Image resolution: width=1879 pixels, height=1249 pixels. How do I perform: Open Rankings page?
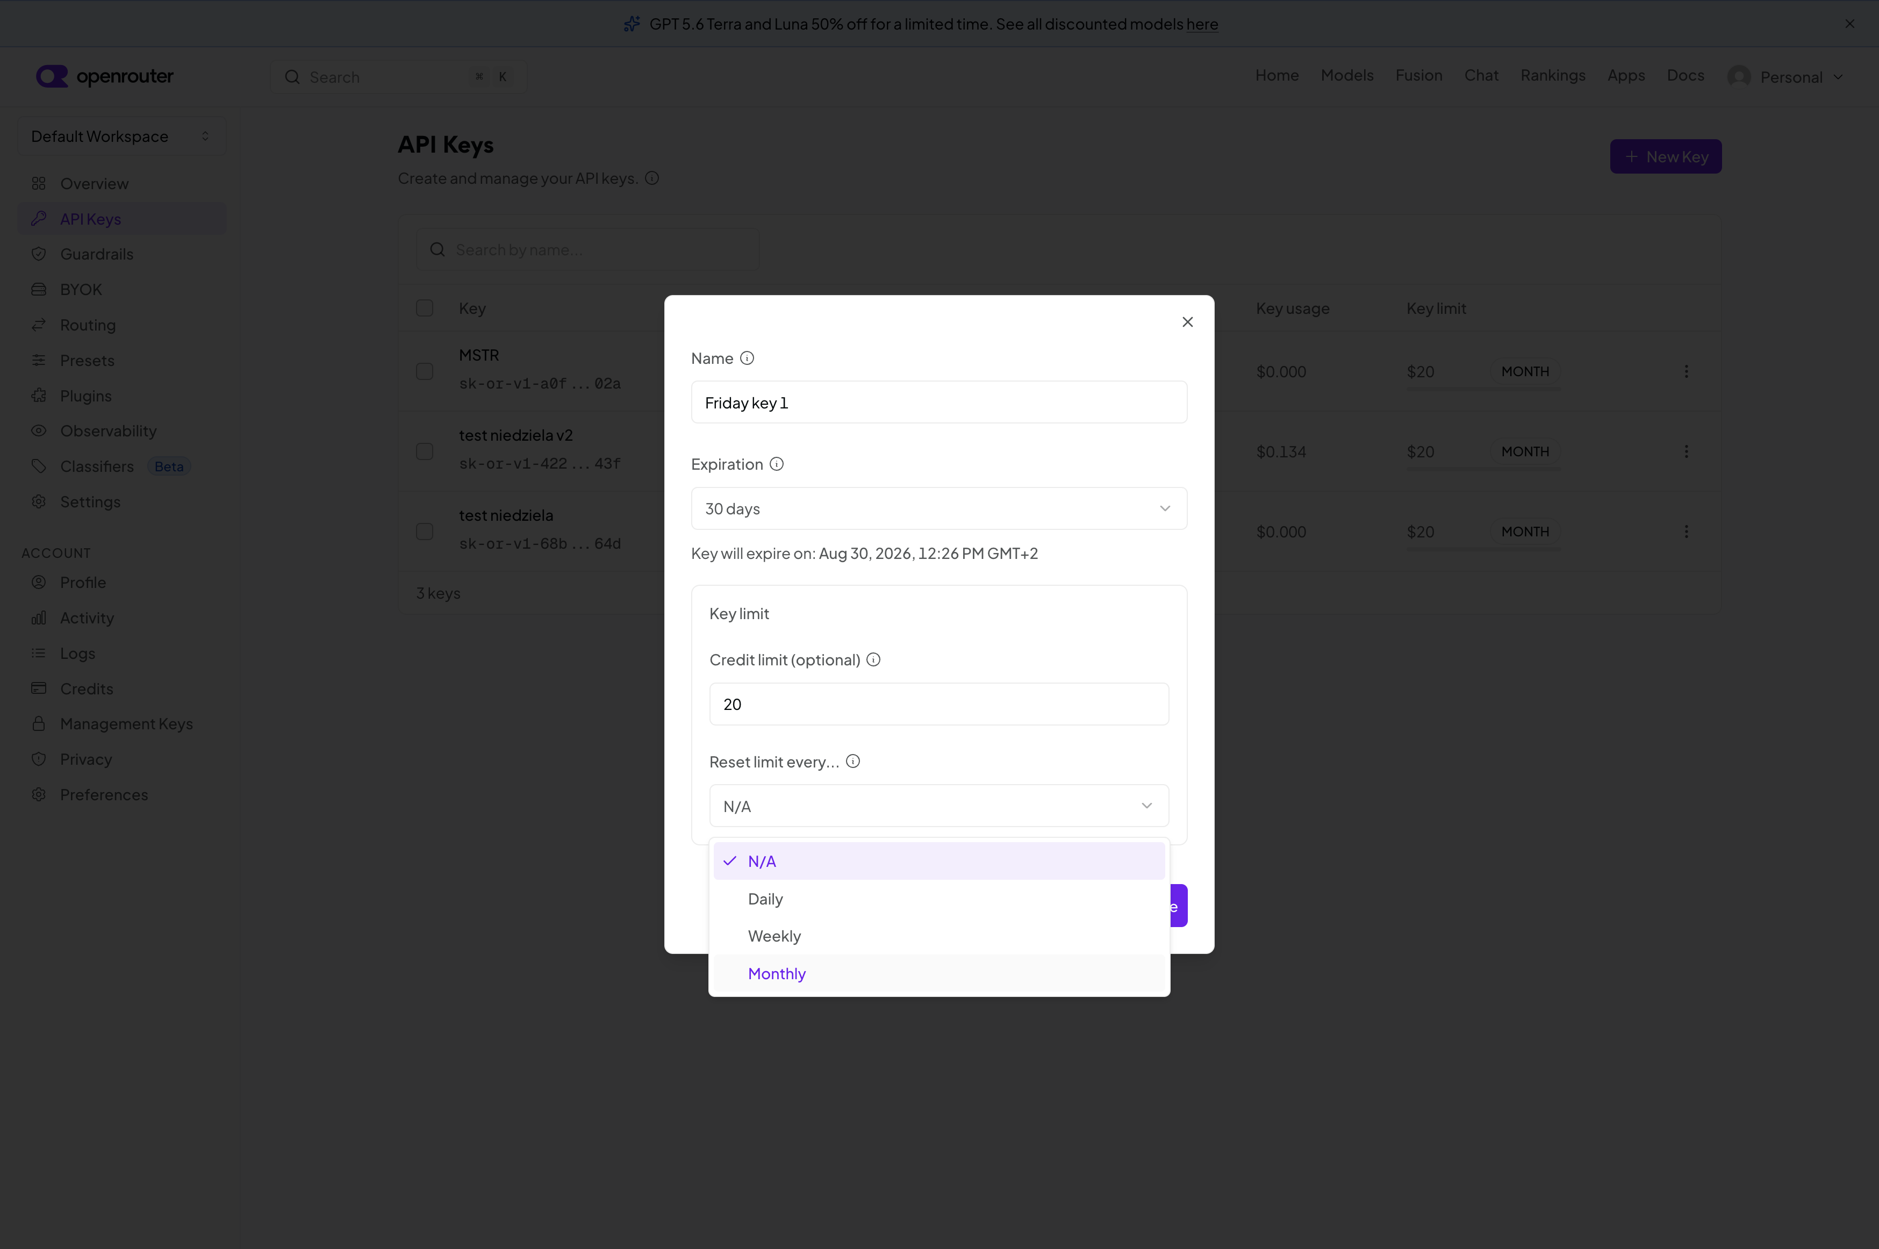tap(1552, 75)
